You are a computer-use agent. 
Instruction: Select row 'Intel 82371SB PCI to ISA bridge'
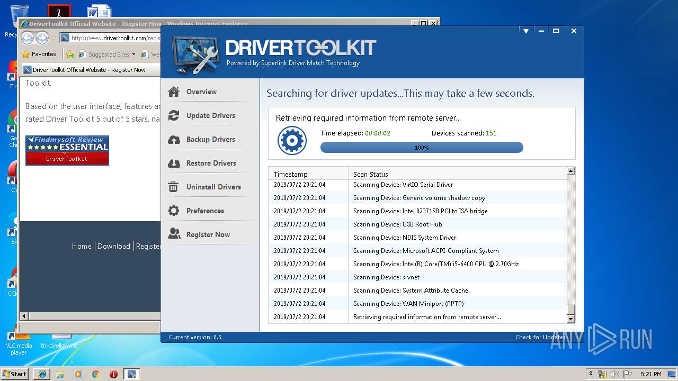(x=417, y=211)
